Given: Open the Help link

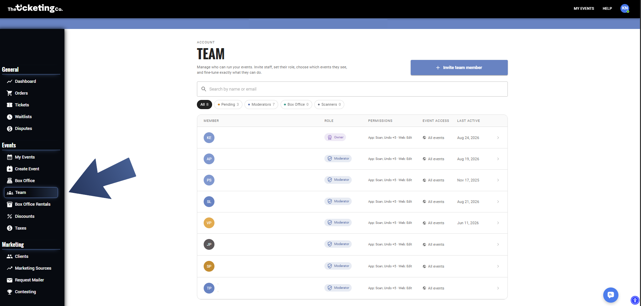Looking at the screenshot, I should 607,8.
